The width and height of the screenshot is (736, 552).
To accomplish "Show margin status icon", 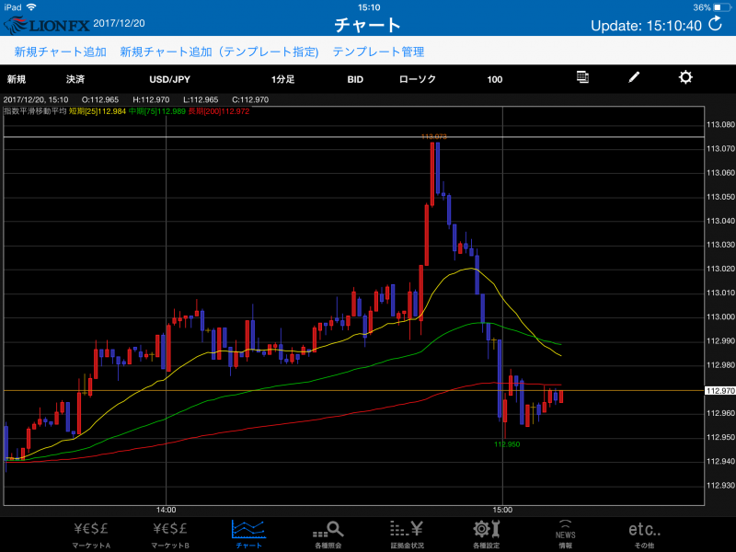I will [405, 534].
